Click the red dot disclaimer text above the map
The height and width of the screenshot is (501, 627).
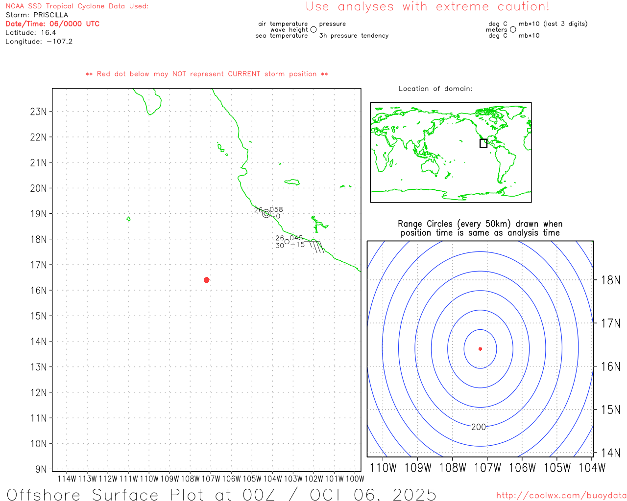(x=207, y=74)
